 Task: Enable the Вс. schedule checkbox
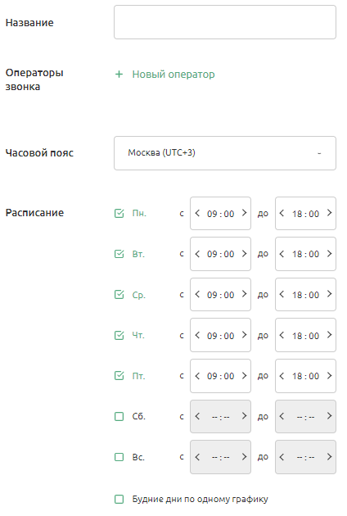click(119, 457)
